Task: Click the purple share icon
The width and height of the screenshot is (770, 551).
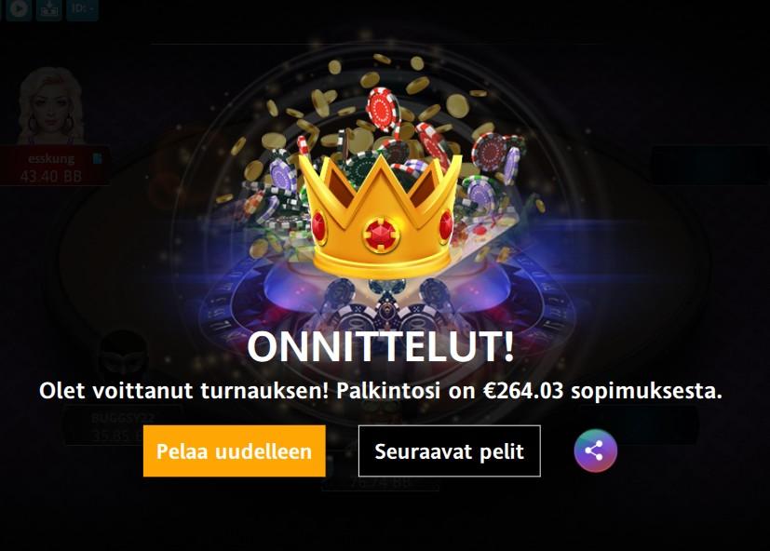Action: coord(595,450)
